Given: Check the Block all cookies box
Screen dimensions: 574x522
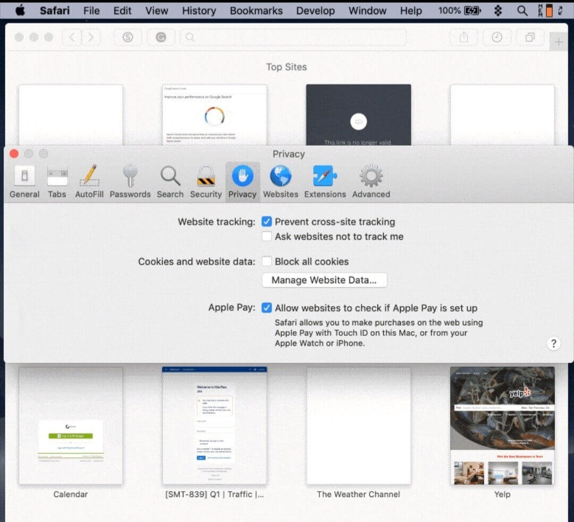Looking at the screenshot, I should click(267, 262).
